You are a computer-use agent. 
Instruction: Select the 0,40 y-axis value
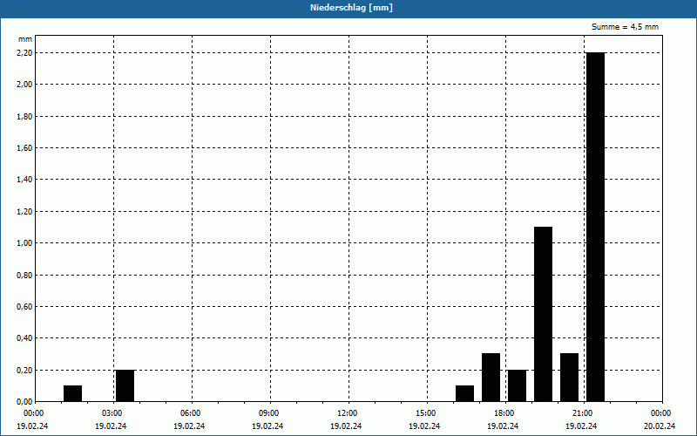coord(24,338)
